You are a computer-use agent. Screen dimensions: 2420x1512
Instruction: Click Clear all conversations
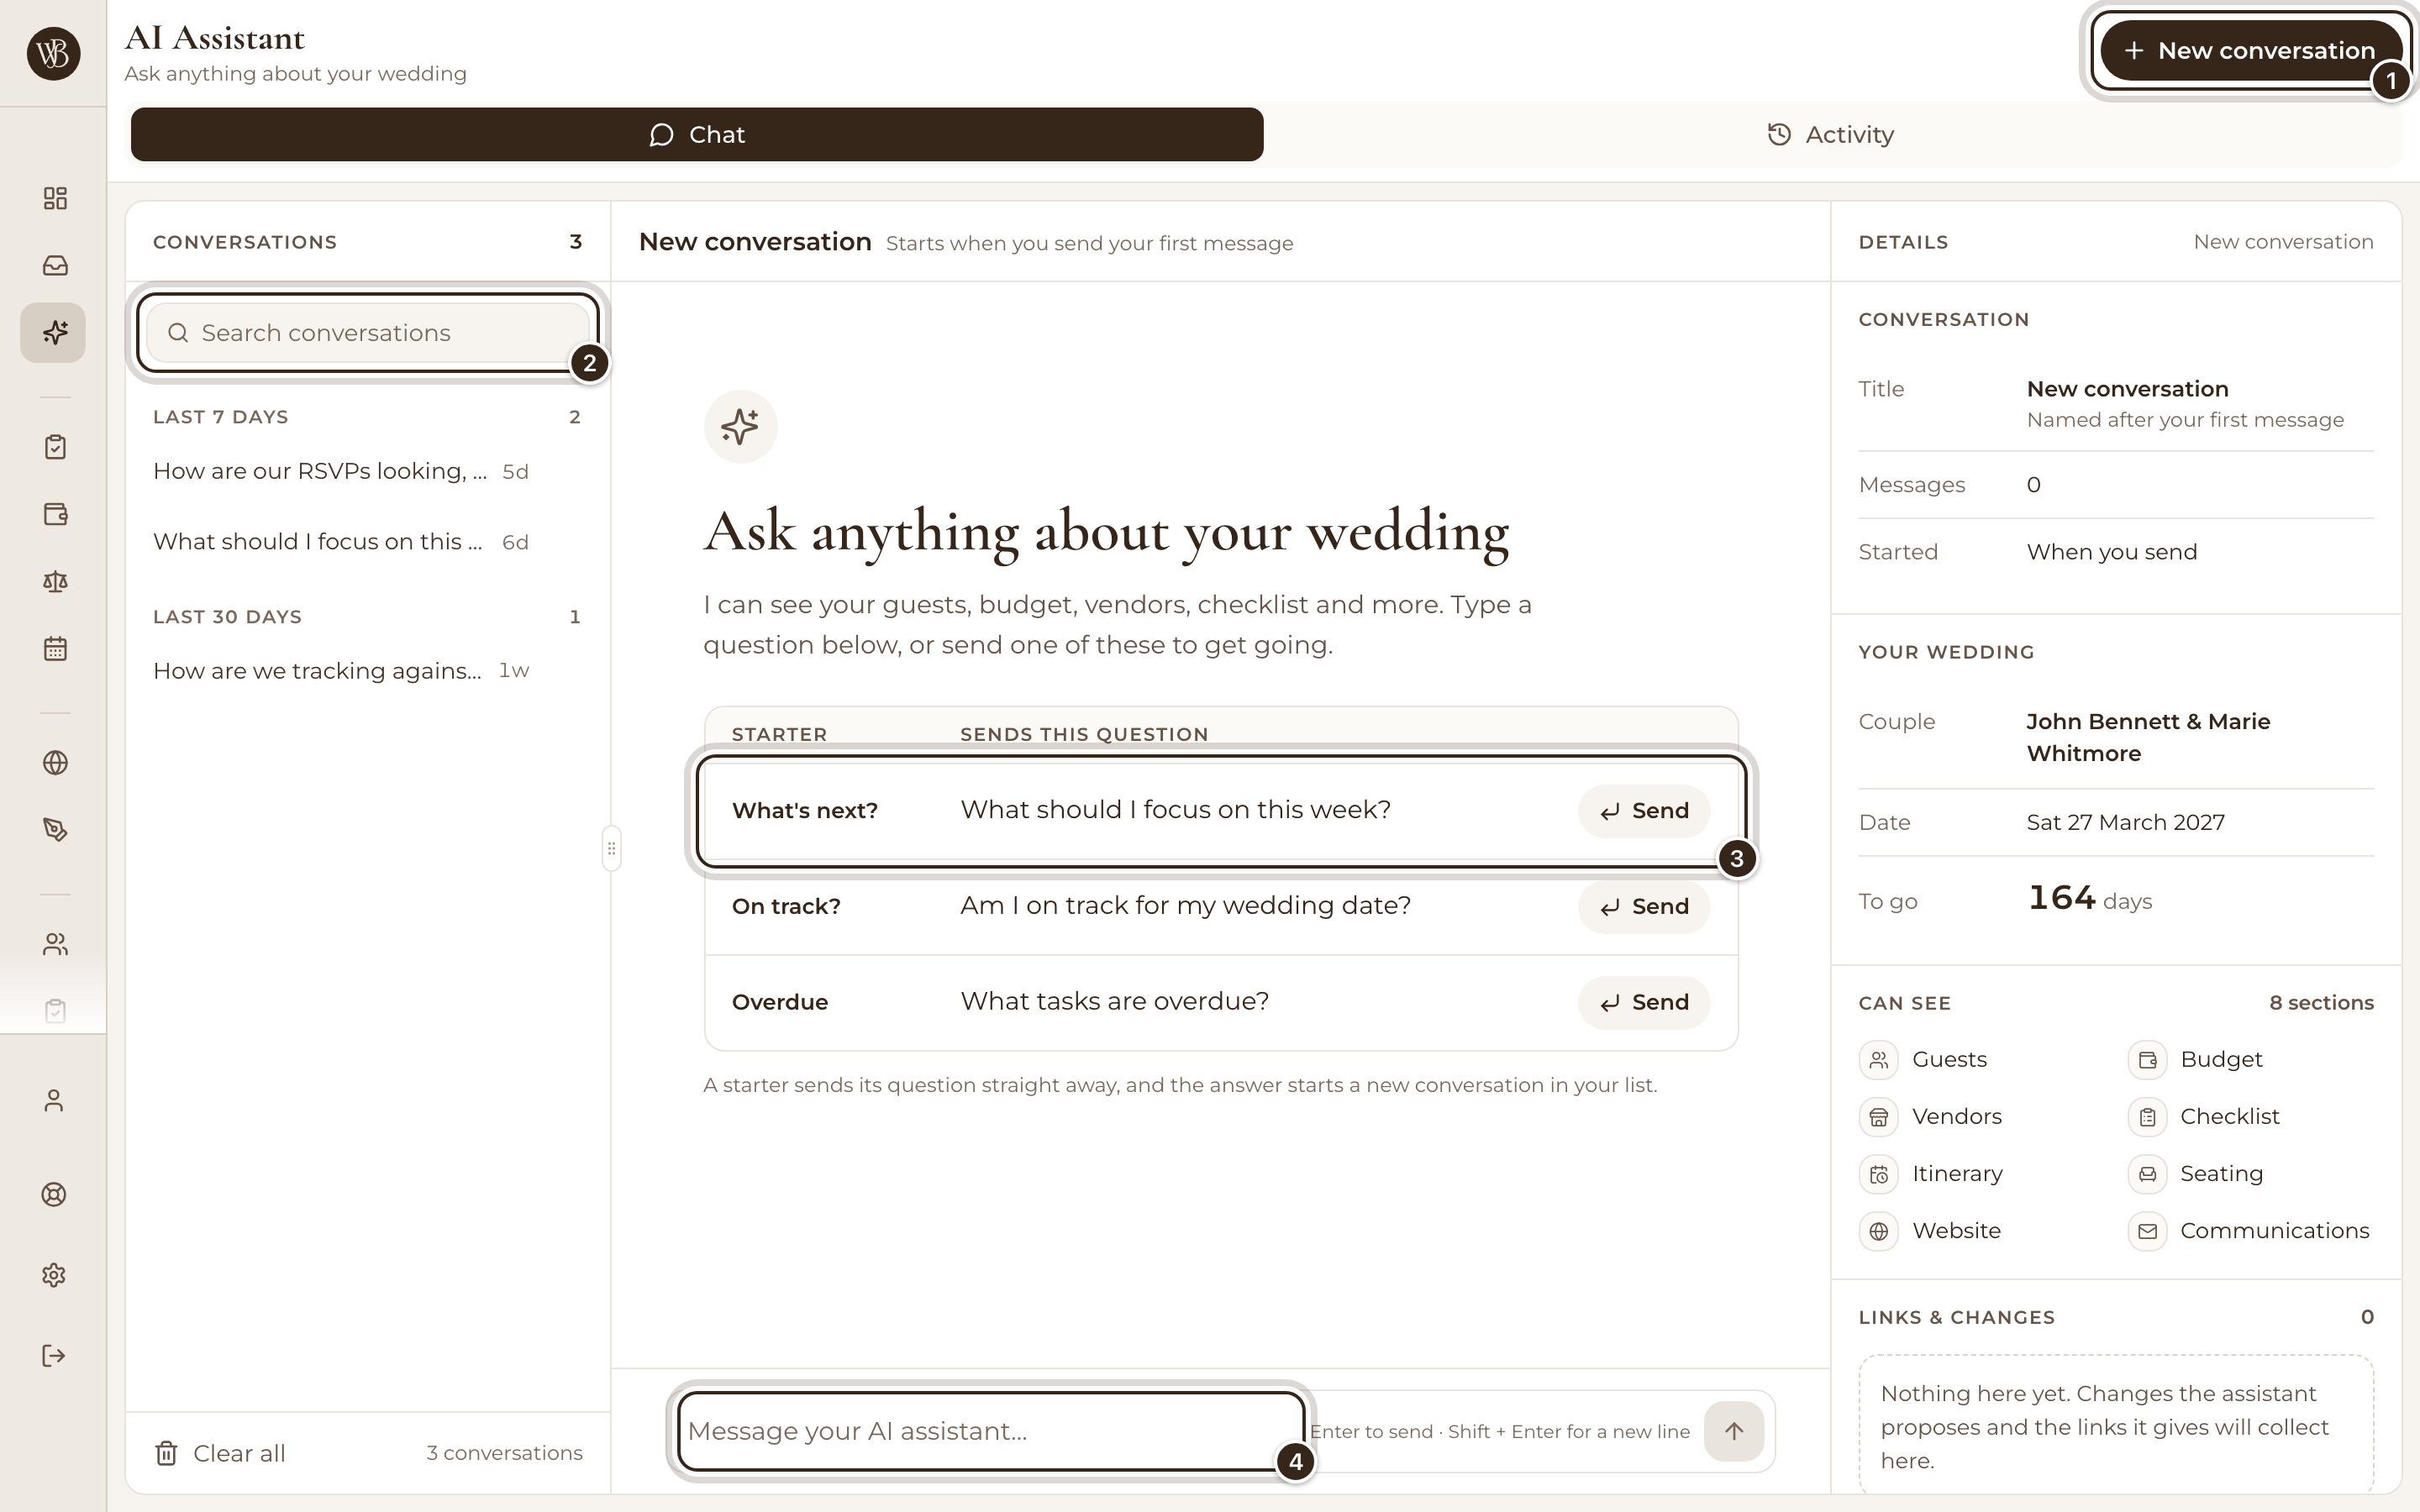[220, 1453]
